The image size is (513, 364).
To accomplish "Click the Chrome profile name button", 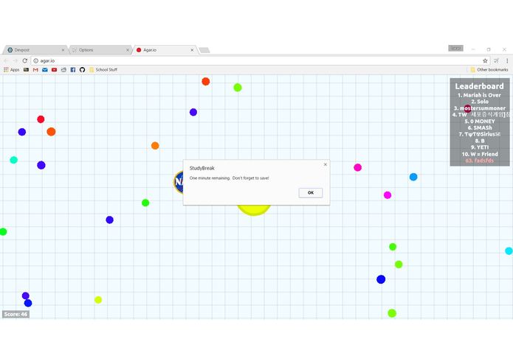I will coord(455,49).
